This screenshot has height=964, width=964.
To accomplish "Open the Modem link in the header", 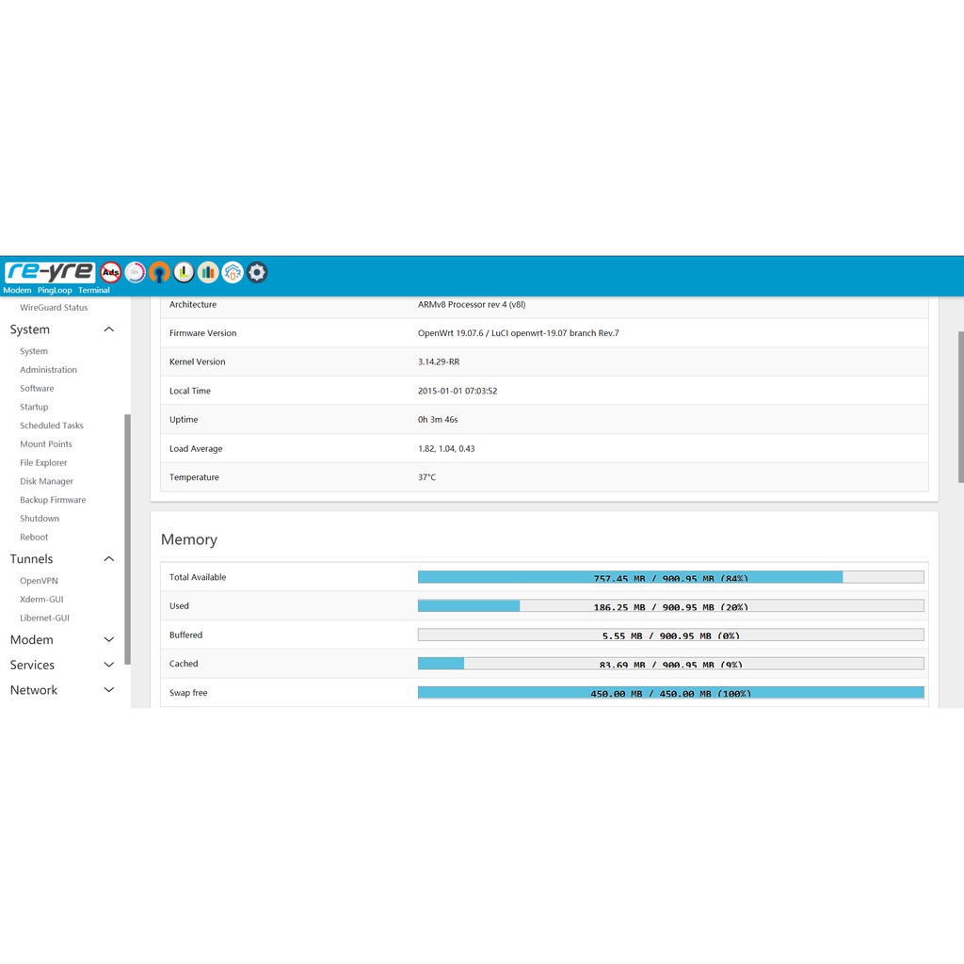I will pyautogui.click(x=17, y=290).
